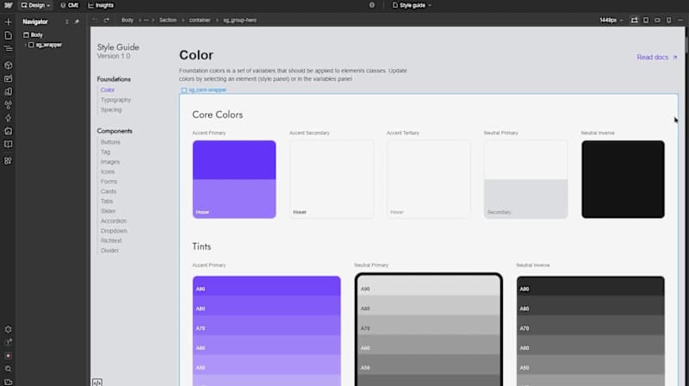Click the Tints heading
689x386 pixels.
point(202,246)
